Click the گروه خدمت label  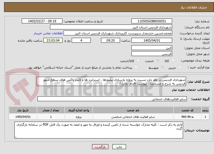pos(200,99)
